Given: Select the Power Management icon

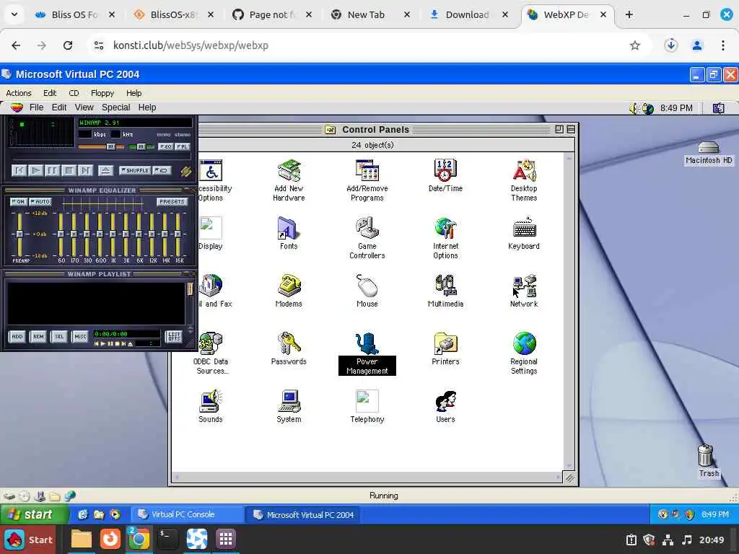Looking at the screenshot, I should coord(367,353).
